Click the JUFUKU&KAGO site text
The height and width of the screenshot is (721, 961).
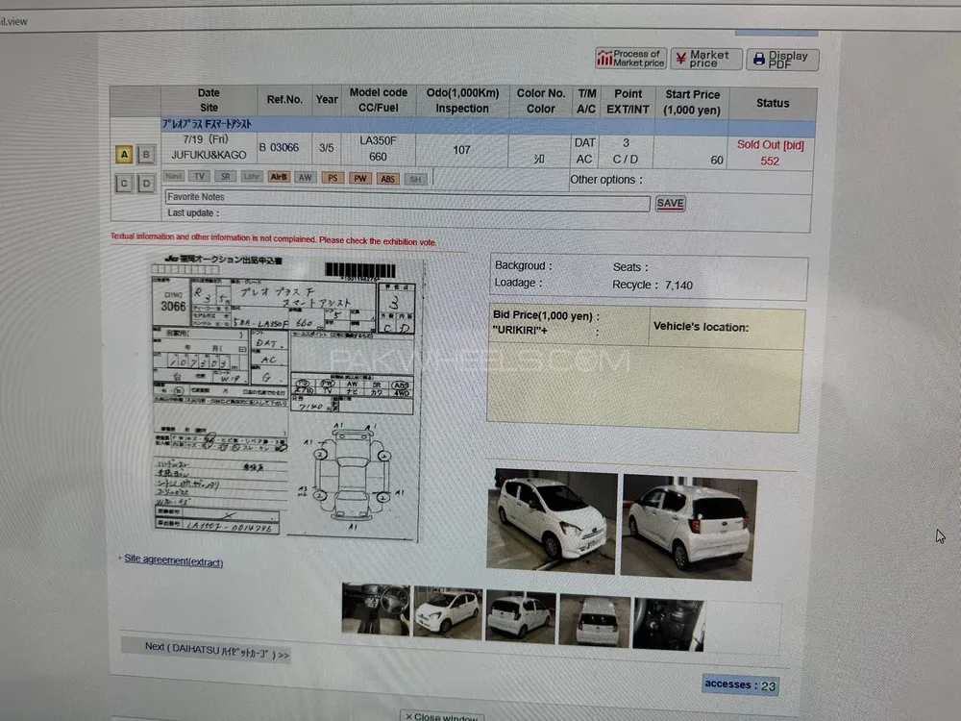[209, 155]
